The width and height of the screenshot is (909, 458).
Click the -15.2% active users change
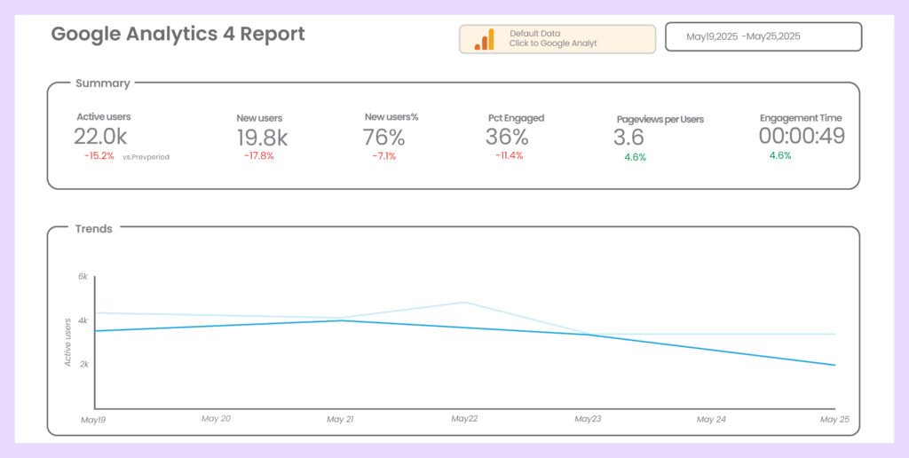click(99, 156)
